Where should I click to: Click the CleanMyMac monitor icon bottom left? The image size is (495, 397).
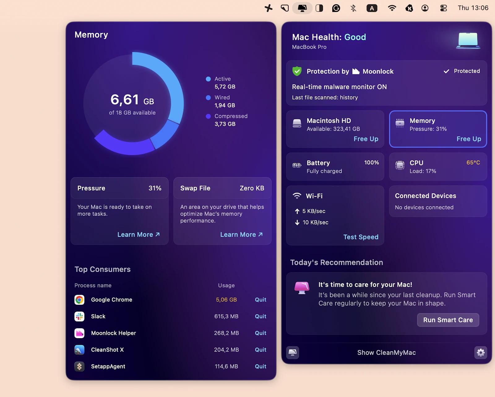click(x=292, y=352)
